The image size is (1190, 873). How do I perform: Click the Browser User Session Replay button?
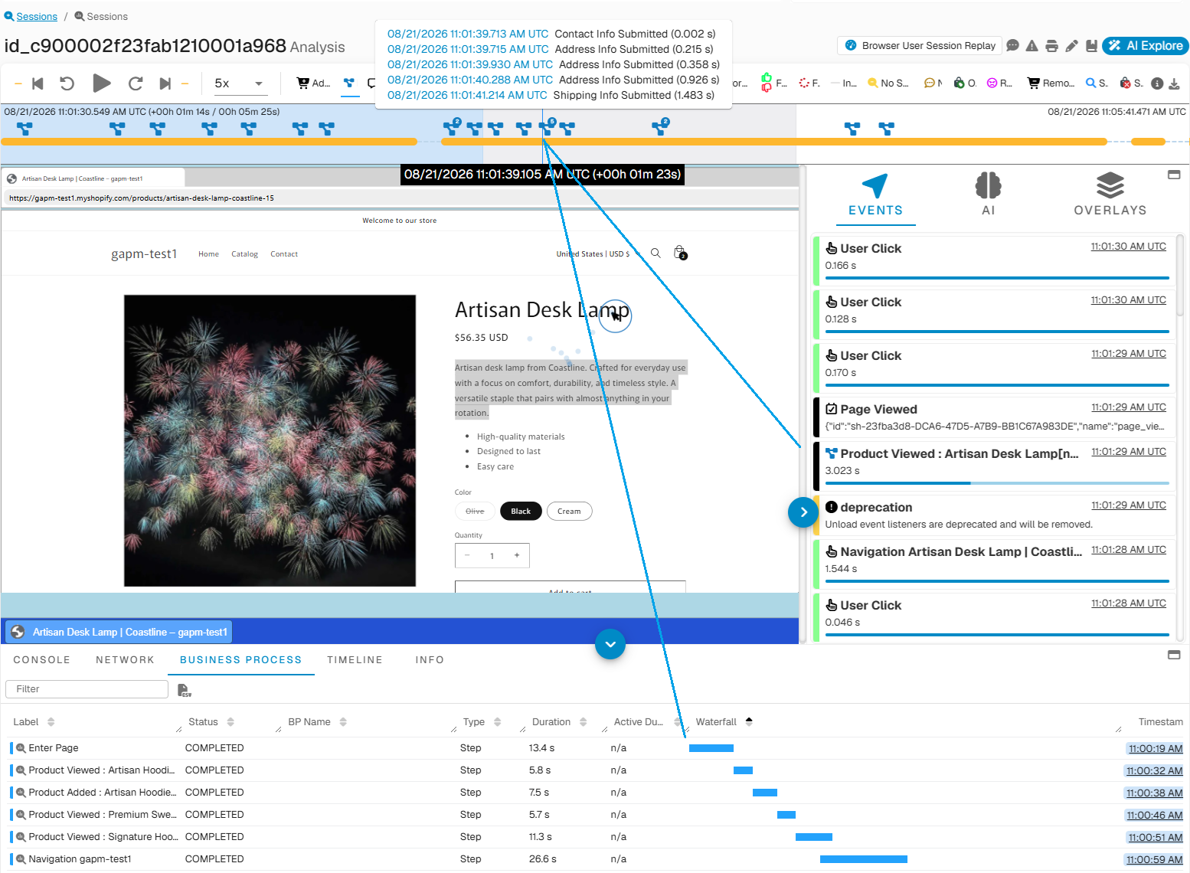click(920, 46)
